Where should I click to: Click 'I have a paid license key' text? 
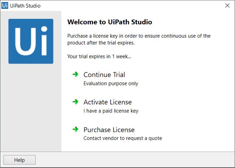111,111
